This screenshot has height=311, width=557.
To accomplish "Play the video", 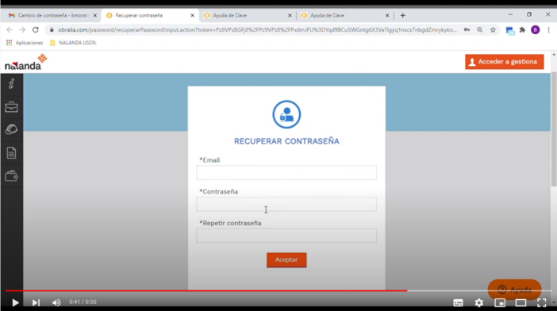I will 15,302.
